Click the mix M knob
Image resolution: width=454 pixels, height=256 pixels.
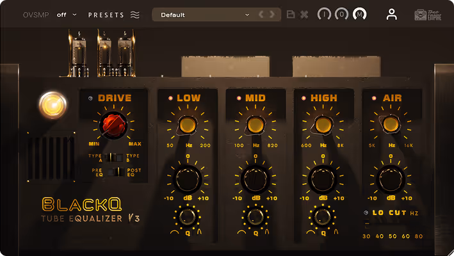(360, 14)
